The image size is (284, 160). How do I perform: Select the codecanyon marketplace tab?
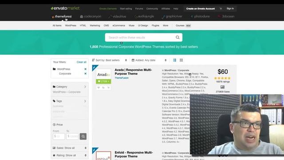click(91, 16)
